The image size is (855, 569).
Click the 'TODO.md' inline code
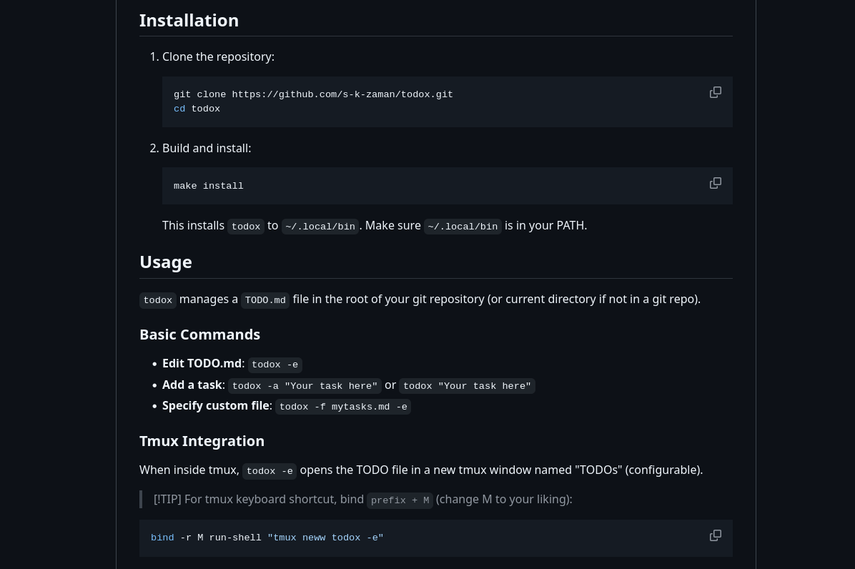pyautogui.click(x=265, y=300)
